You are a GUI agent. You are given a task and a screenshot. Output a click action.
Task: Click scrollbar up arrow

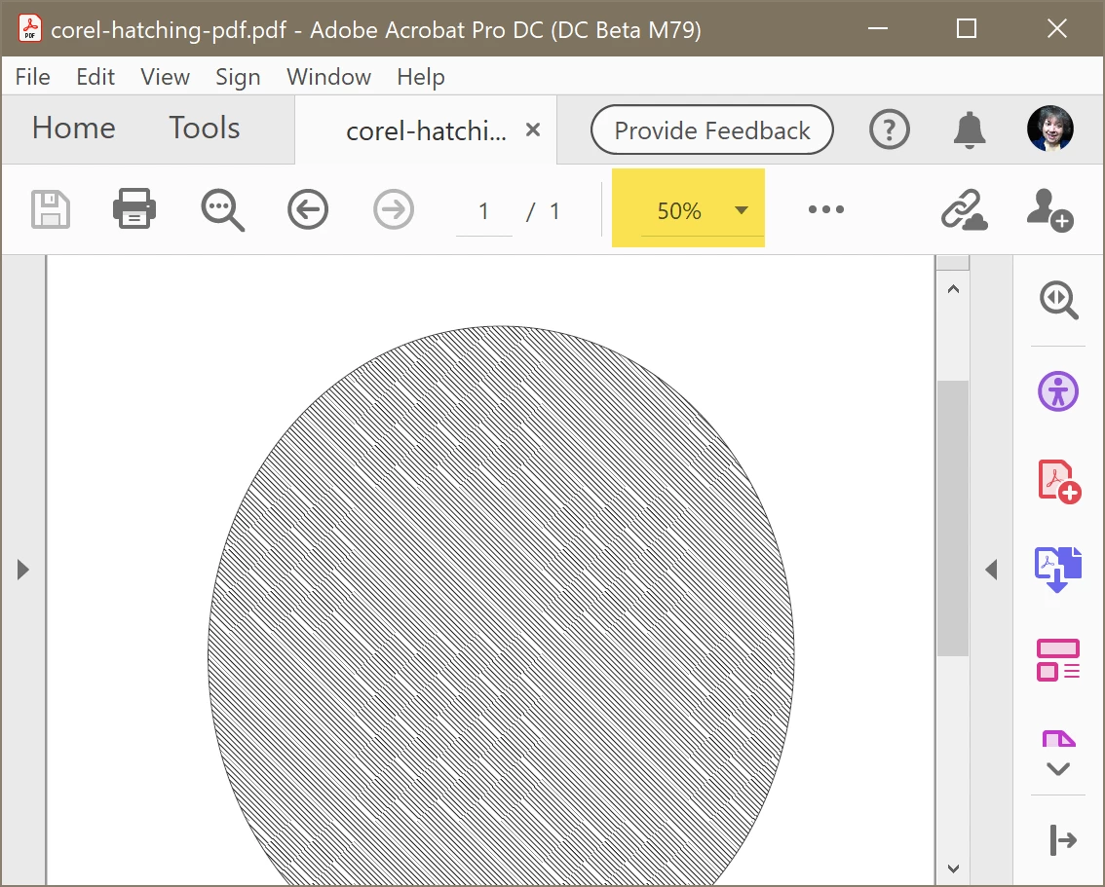(x=954, y=288)
